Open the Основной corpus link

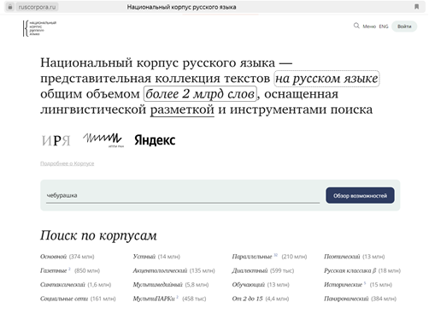coord(53,257)
